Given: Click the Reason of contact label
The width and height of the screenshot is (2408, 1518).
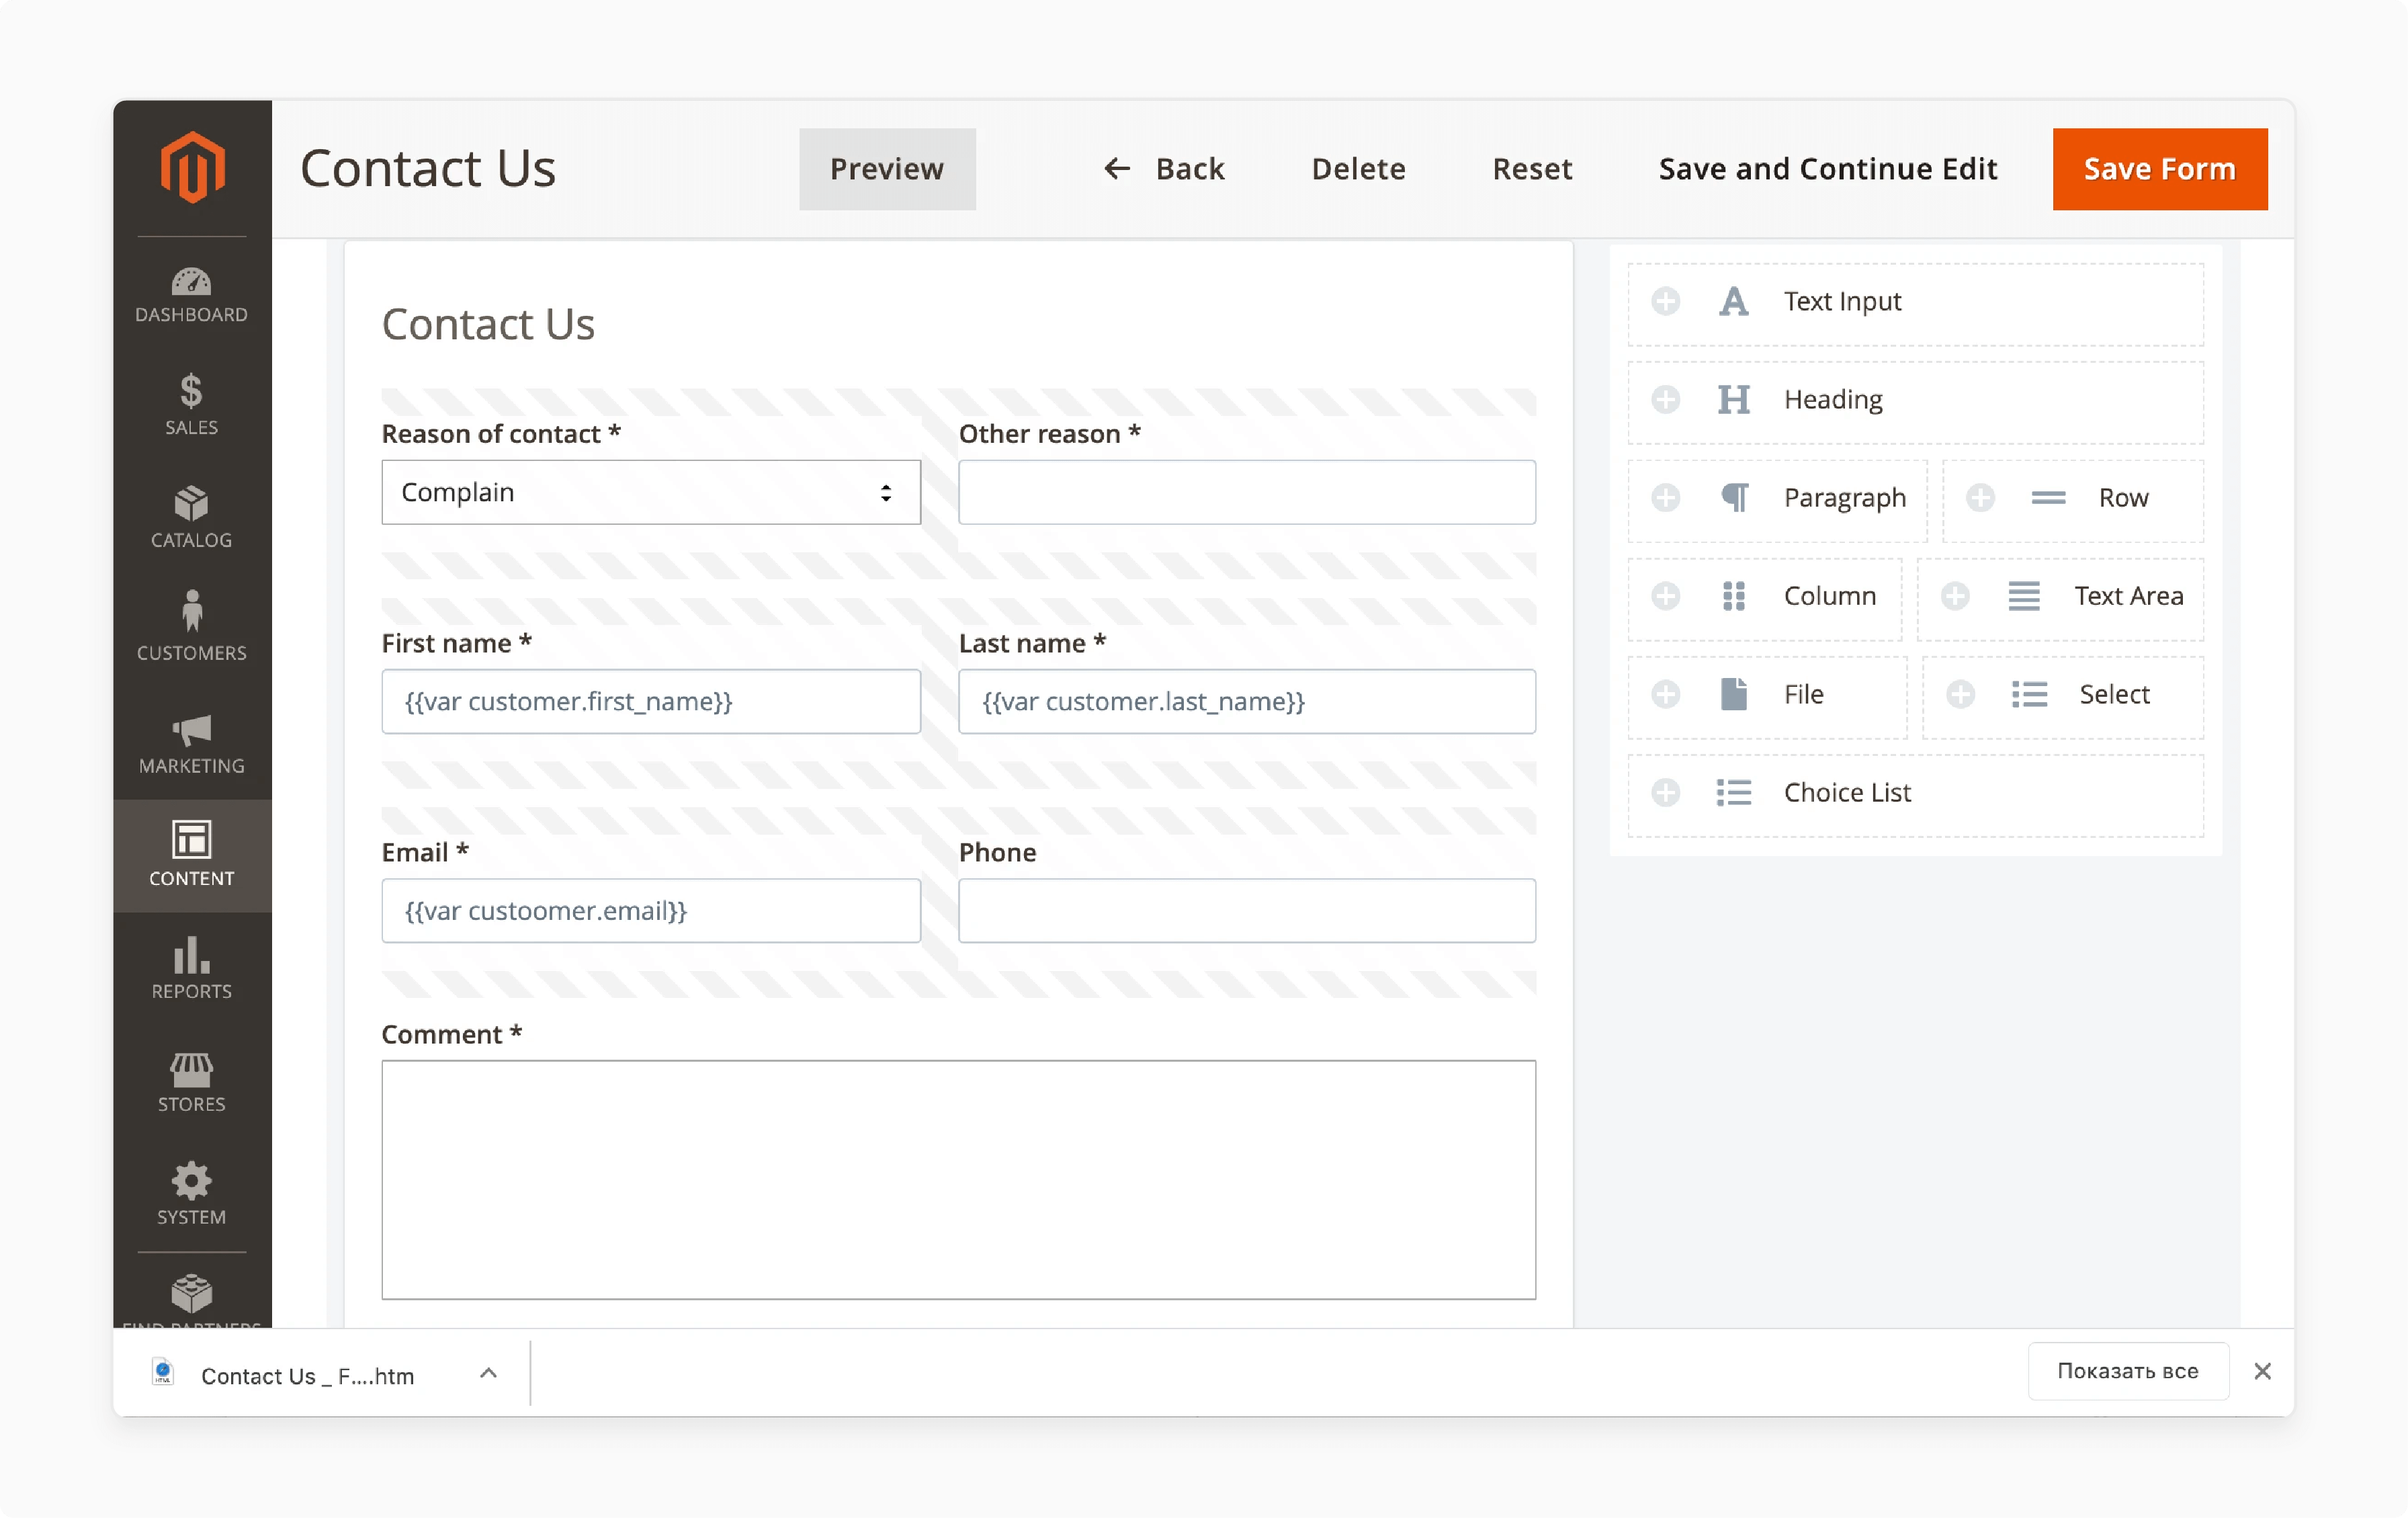Looking at the screenshot, I should [x=501, y=434].
